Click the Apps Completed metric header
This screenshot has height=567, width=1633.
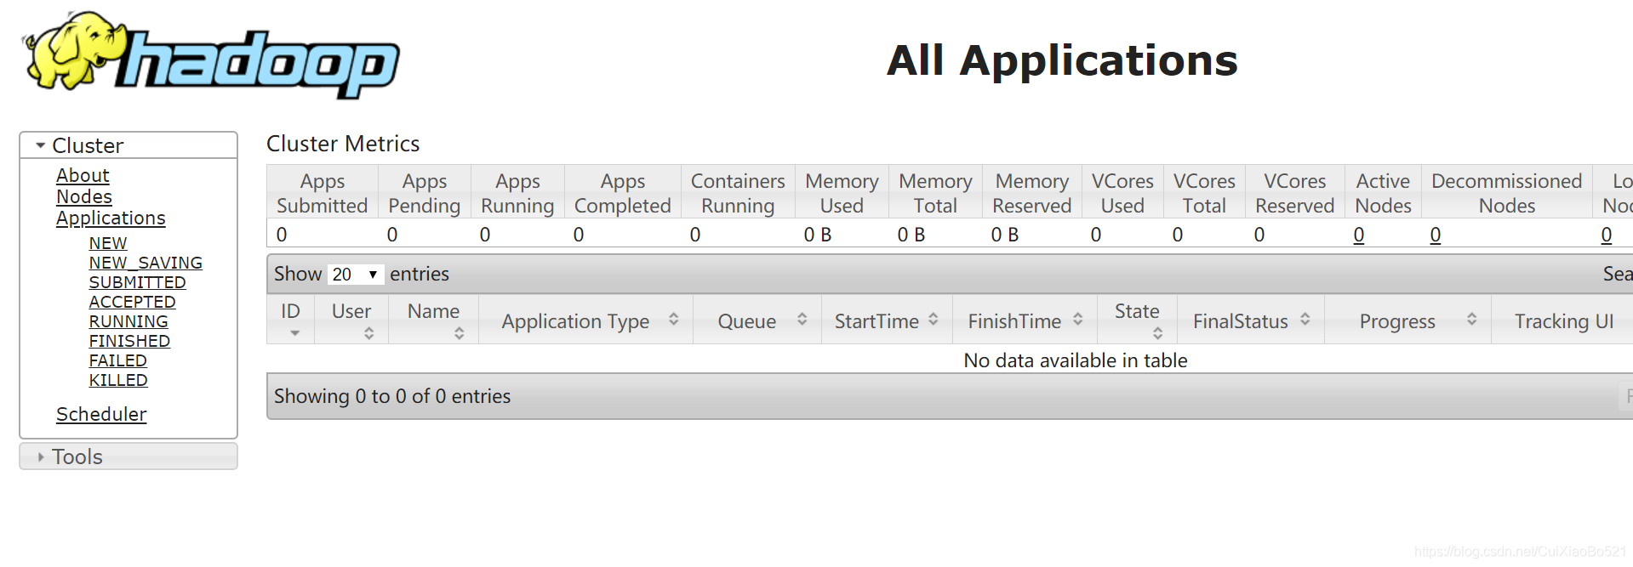click(x=623, y=193)
